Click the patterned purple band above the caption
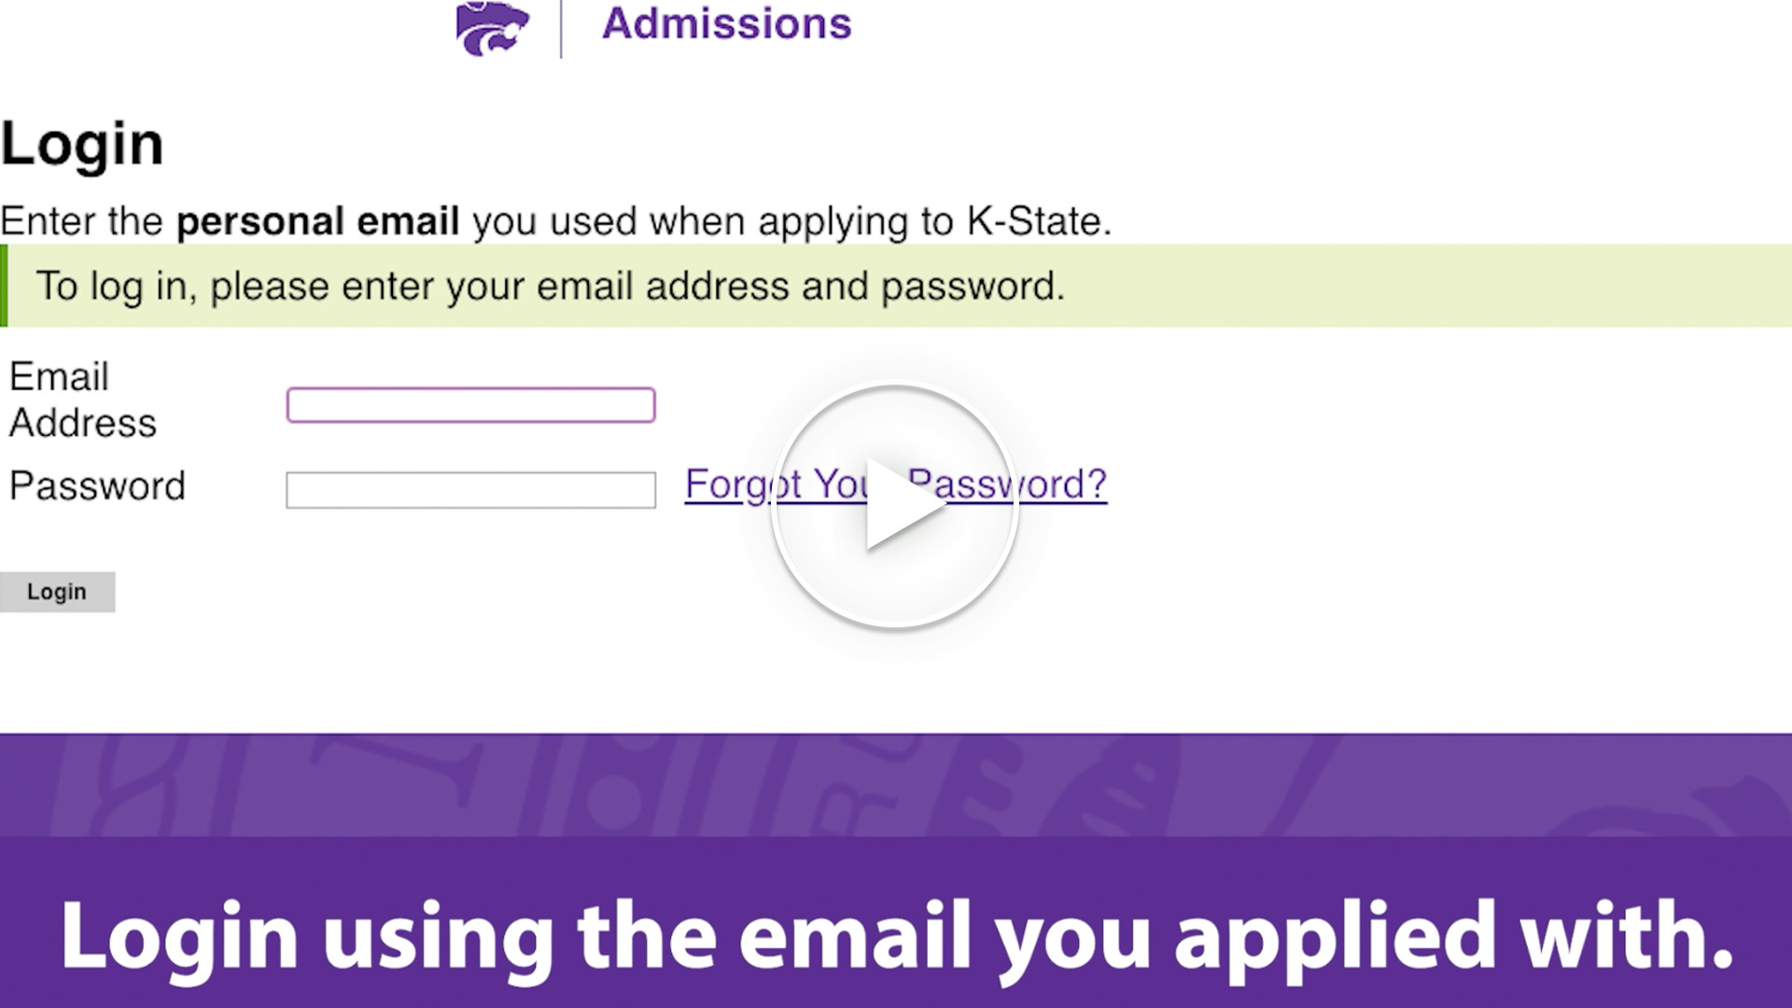Image resolution: width=1792 pixels, height=1008 pixels. point(896,784)
